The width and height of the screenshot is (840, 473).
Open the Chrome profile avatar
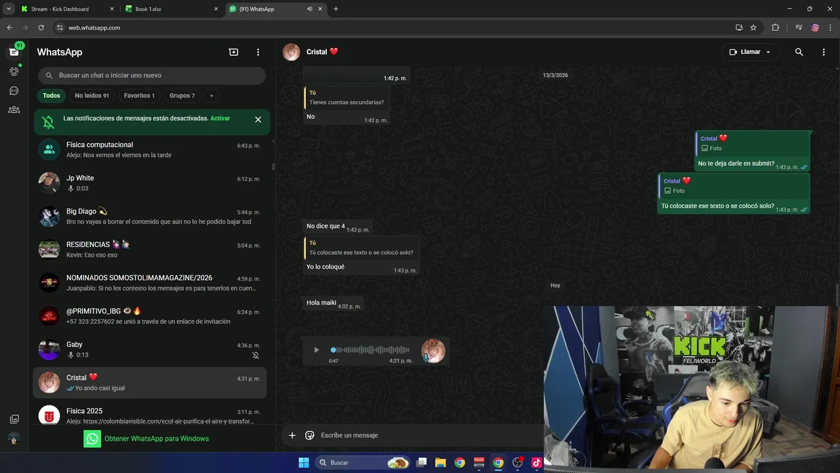[x=815, y=28]
